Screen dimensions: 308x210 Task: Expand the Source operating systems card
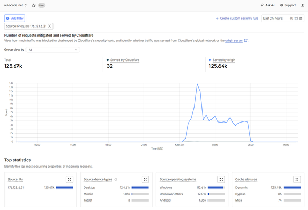221,179
